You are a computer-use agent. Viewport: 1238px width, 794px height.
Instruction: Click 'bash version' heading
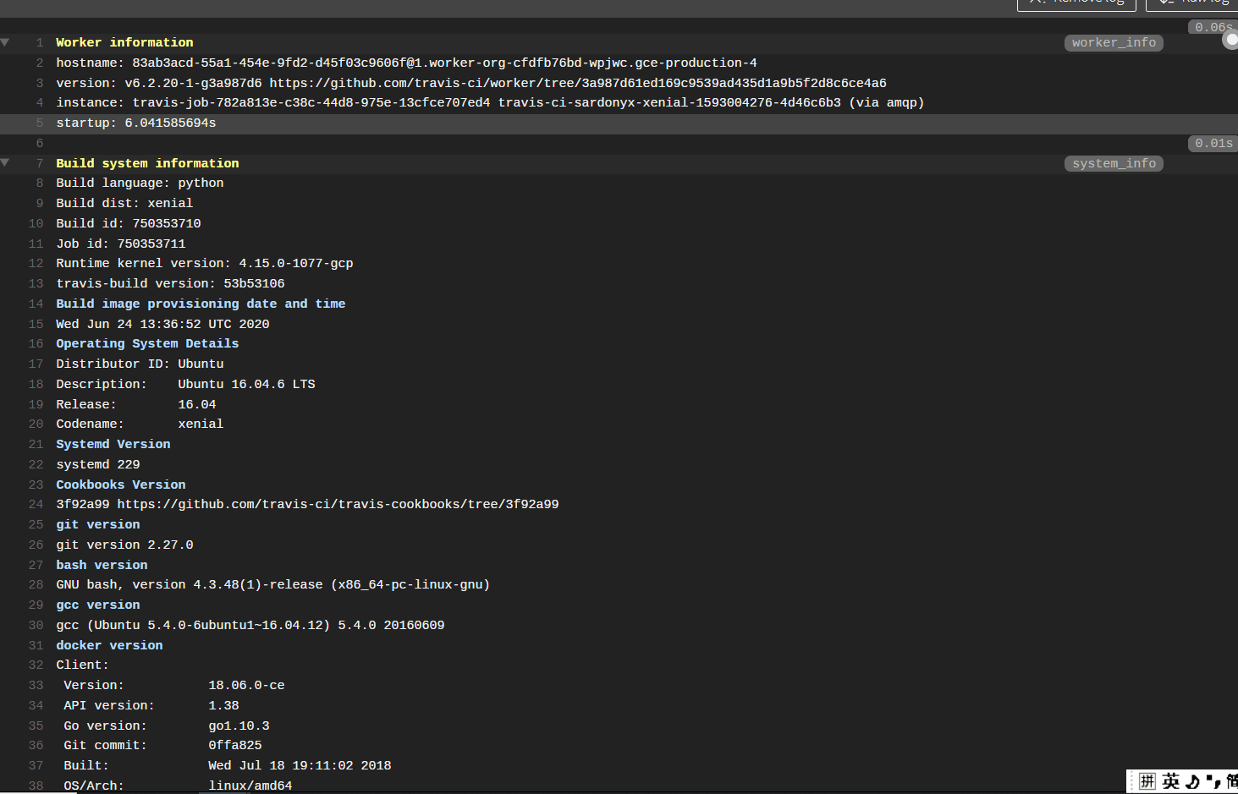click(x=102, y=566)
